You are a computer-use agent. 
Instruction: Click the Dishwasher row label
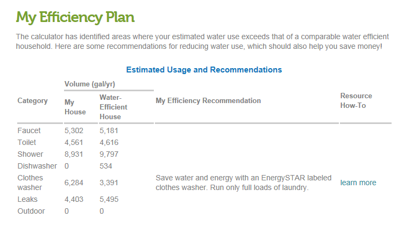pos(36,166)
